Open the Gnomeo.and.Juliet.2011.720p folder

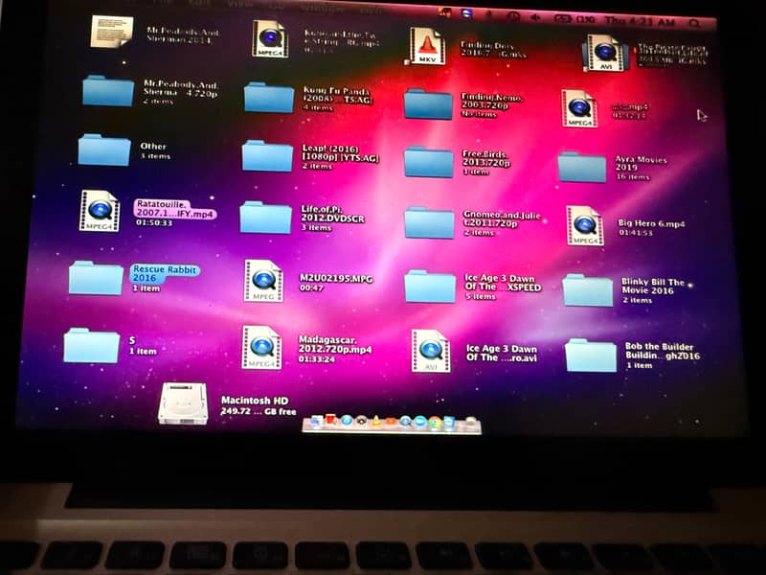(x=429, y=222)
